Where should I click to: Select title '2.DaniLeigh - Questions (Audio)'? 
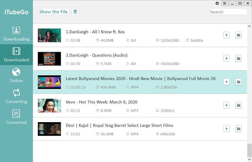tap(97, 55)
